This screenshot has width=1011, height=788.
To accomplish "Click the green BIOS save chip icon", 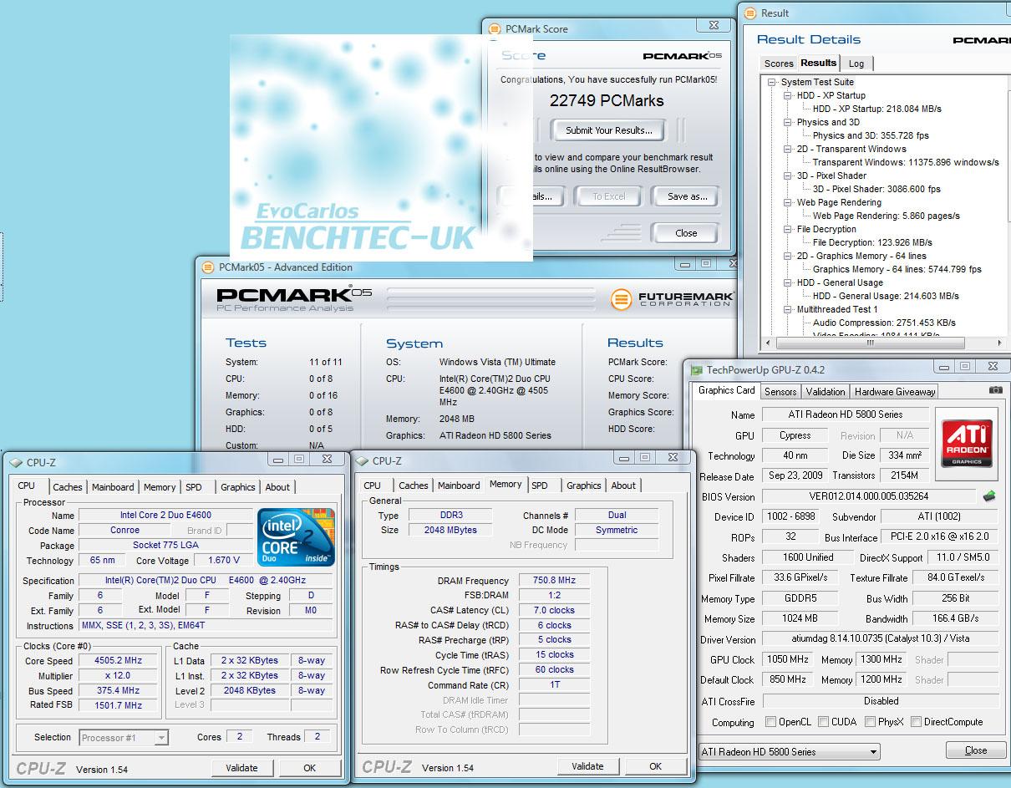I will pyautogui.click(x=989, y=496).
